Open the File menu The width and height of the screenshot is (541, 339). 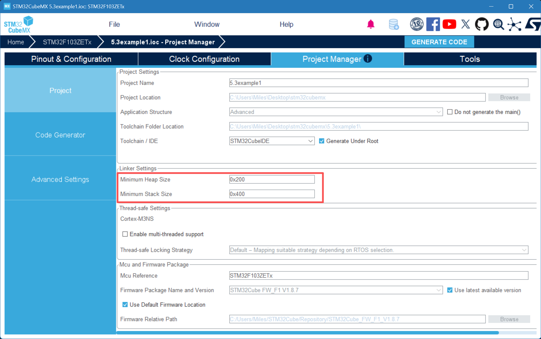114,24
